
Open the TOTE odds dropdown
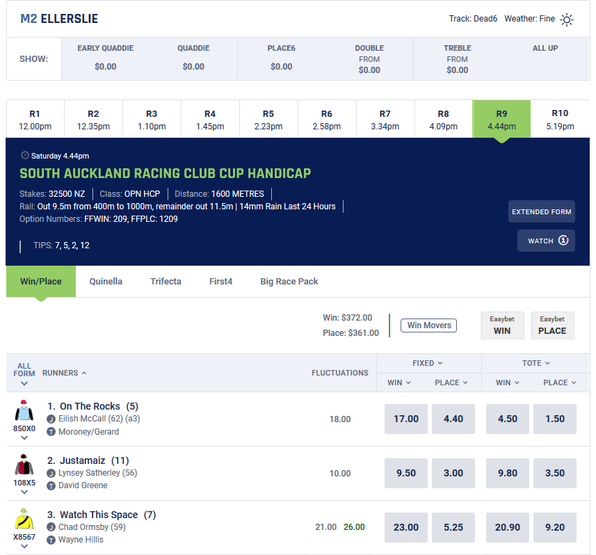click(535, 363)
